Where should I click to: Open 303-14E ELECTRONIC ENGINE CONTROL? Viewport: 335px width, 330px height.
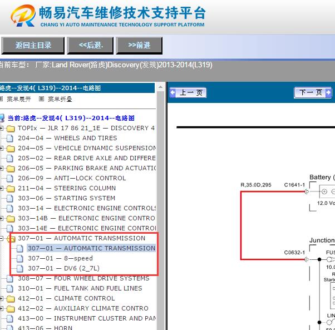point(87,228)
